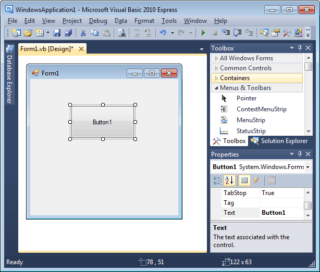320x272 pixels.
Task: Select Button1 on the Form1 designer
Action: coord(103,122)
